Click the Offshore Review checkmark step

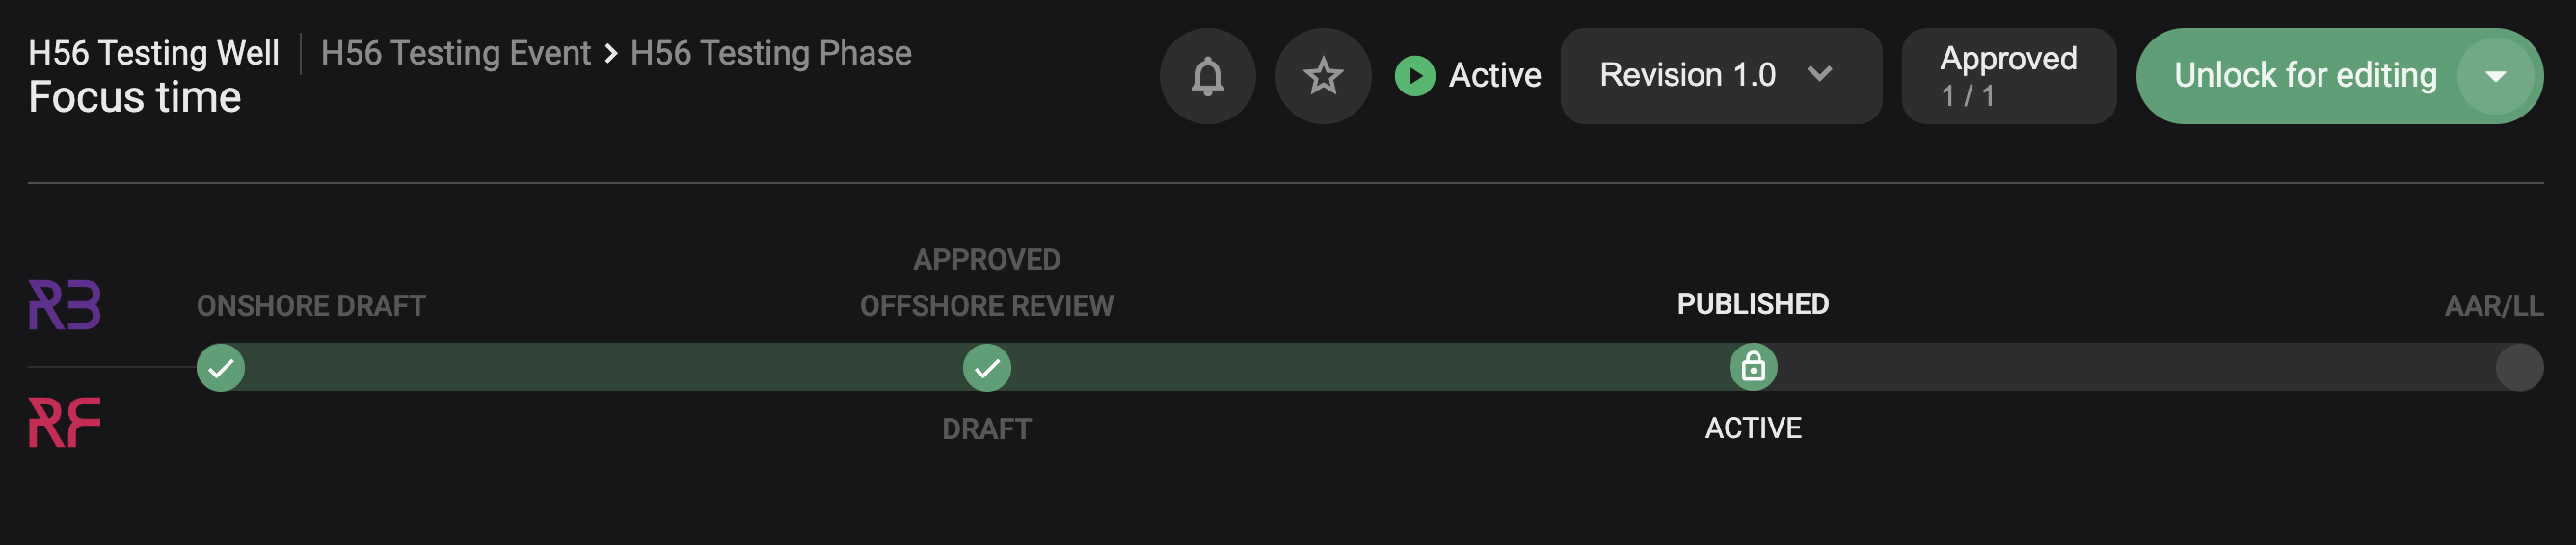point(986,367)
